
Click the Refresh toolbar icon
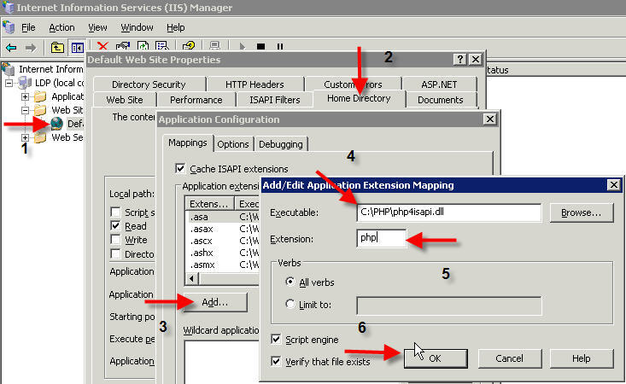[143, 46]
